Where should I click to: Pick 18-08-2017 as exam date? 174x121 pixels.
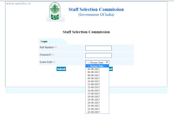click(97, 97)
